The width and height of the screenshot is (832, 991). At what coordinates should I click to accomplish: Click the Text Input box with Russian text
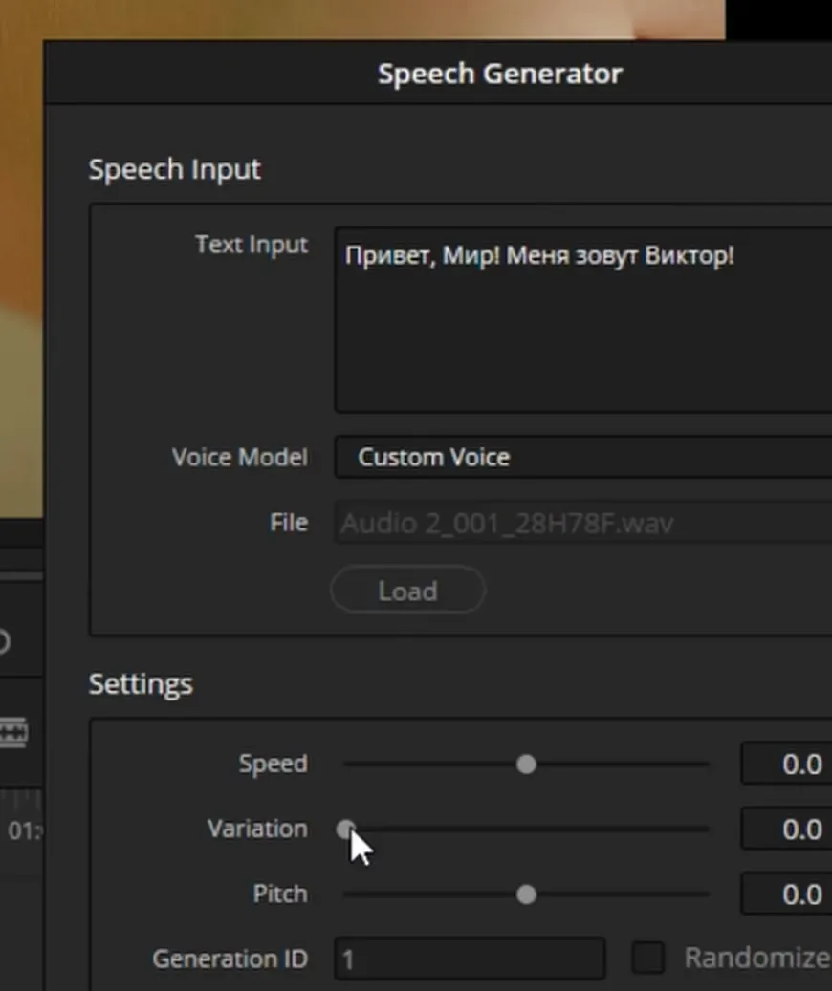tap(583, 320)
